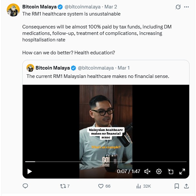The height and width of the screenshot is (196, 196).
Task: View the 32K analytics
Action: pos(143,186)
